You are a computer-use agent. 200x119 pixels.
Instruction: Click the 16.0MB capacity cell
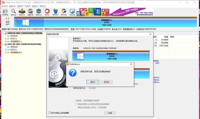165,40
